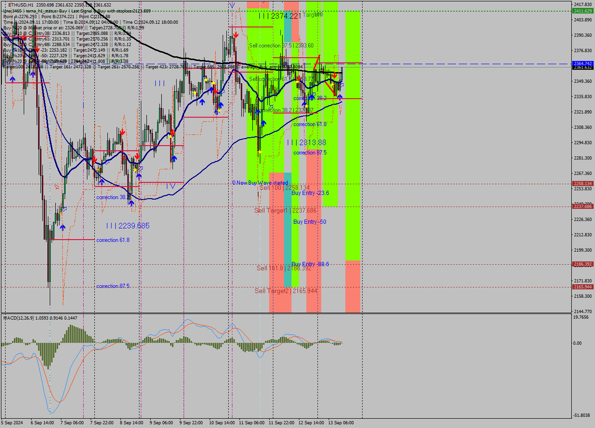Select the blue buy arrow near 13 Sep 06:00

pyautogui.click(x=340, y=97)
